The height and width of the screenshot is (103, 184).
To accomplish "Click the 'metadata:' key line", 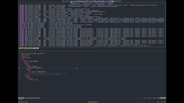I will 24,56.
